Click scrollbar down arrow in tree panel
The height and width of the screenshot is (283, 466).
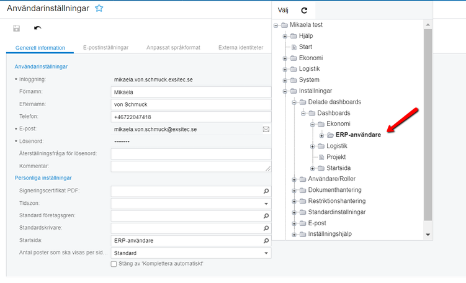click(x=428, y=235)
